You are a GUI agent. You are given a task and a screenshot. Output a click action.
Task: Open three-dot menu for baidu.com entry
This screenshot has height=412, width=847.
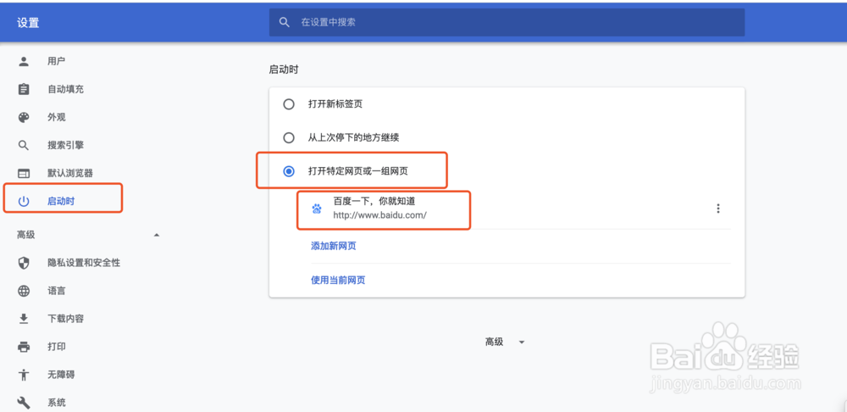(718, 209)
